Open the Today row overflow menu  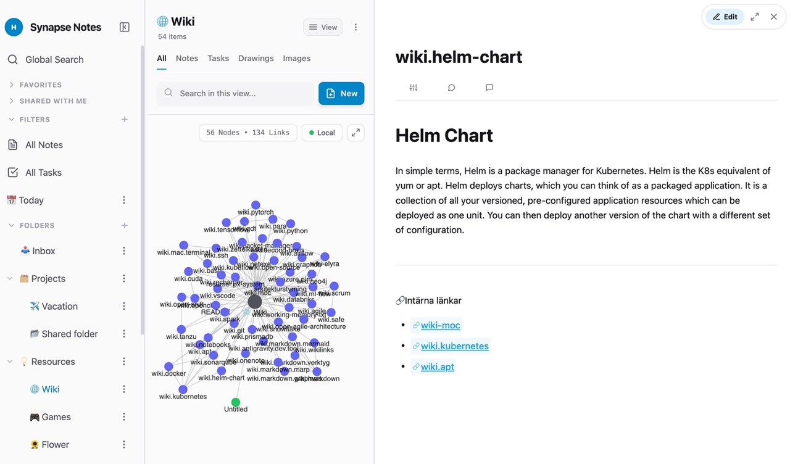pos(123,200)
